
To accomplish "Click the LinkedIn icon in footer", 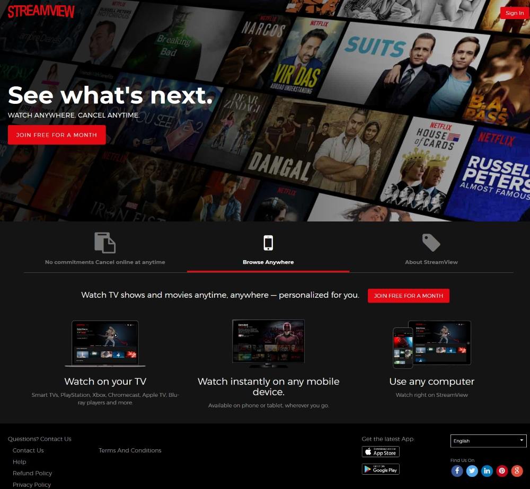I will click(487, 471).
